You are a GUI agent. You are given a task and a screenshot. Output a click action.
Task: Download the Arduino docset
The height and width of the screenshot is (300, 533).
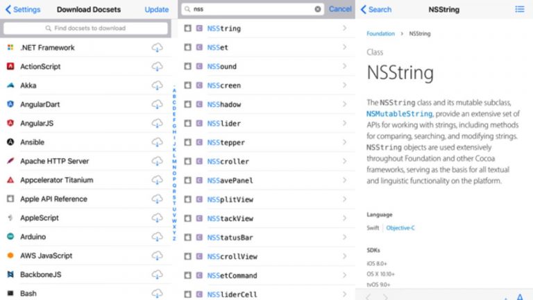(157, 237)
